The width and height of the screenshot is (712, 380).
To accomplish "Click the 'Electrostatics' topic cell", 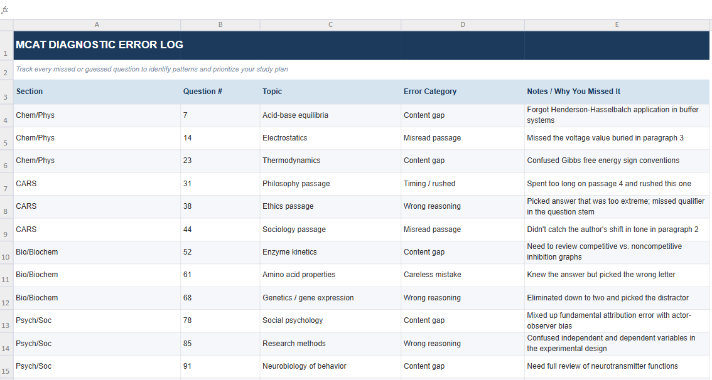I will [330, 139].
